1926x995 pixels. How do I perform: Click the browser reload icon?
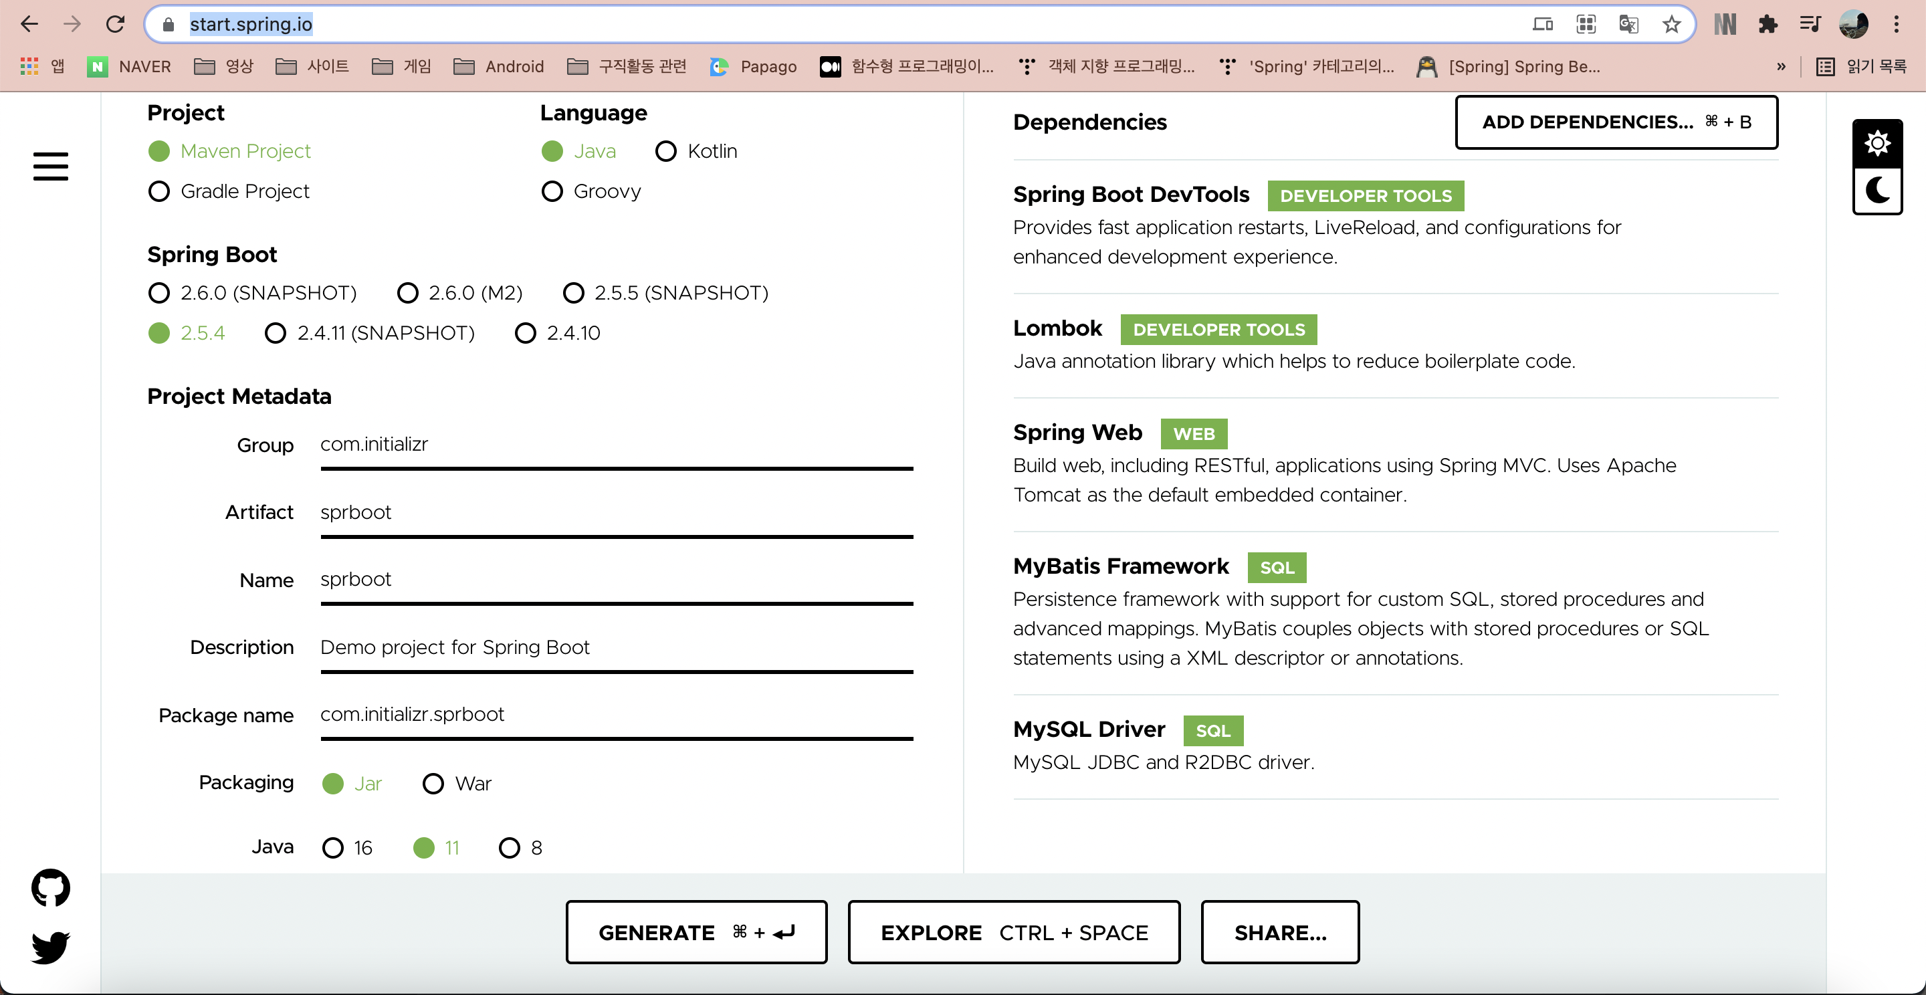pos(115,25)
